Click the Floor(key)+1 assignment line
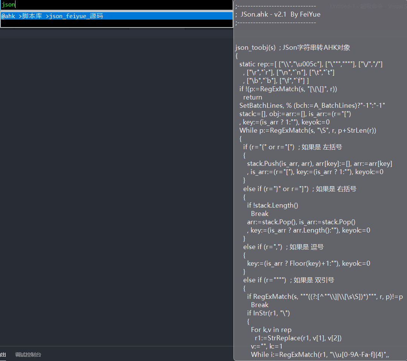 tap(308, 263)
